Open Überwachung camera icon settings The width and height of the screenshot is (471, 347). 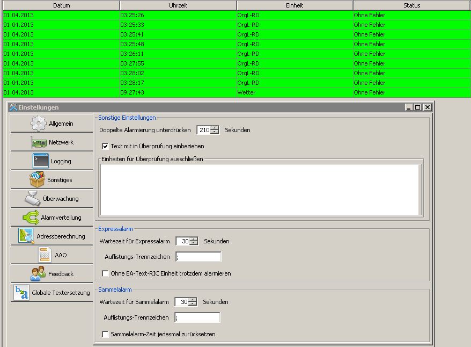pyautogui.click(x=51, y=199)
